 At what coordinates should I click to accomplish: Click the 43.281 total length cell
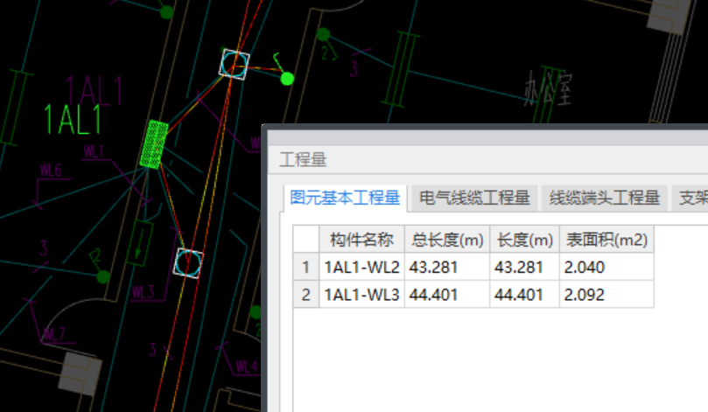coord(447,267)
